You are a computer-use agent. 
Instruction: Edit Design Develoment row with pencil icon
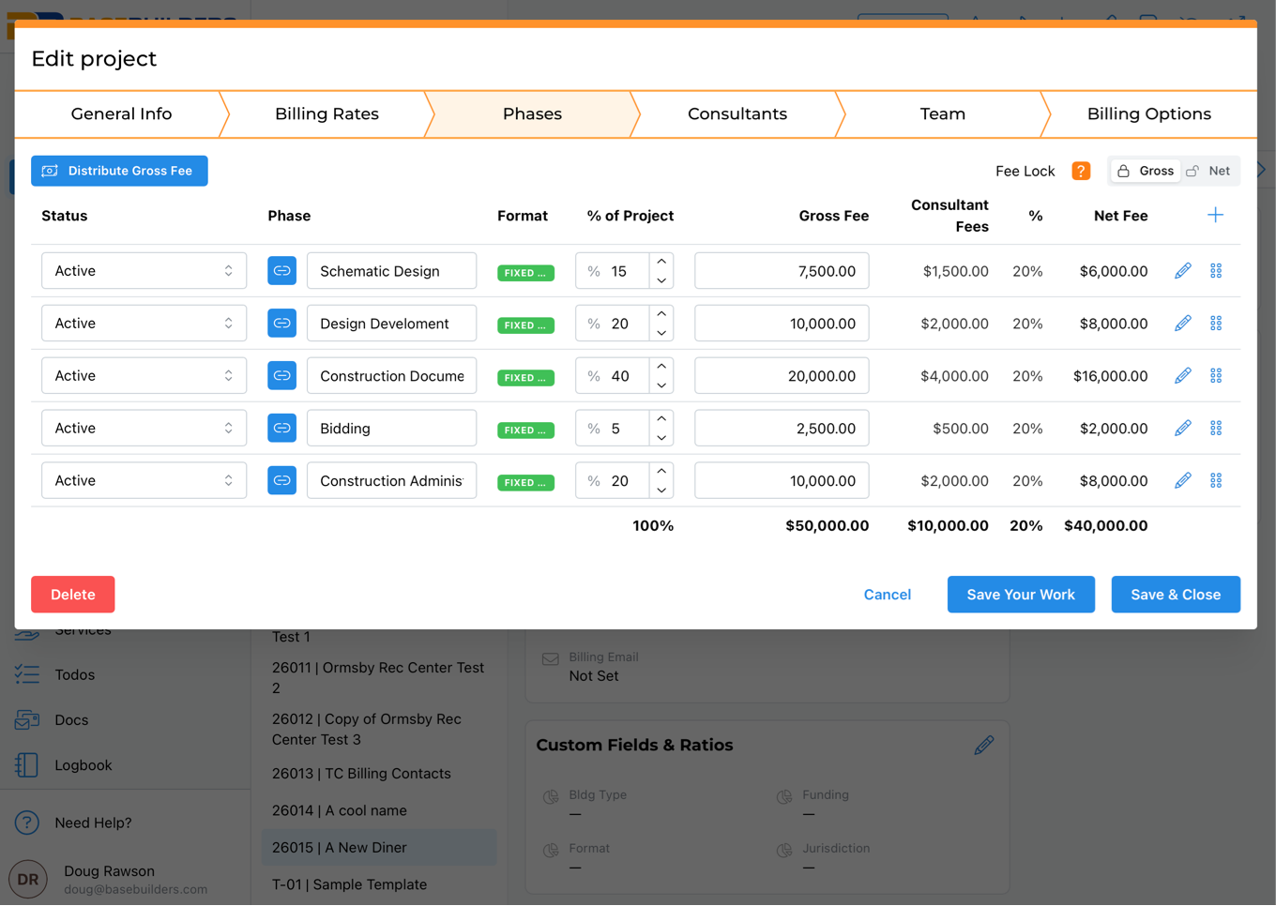pyautogui.click(x=1183, y=324)
